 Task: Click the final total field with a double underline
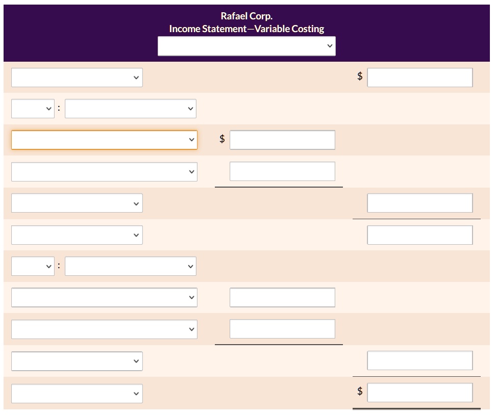[419, 393]
